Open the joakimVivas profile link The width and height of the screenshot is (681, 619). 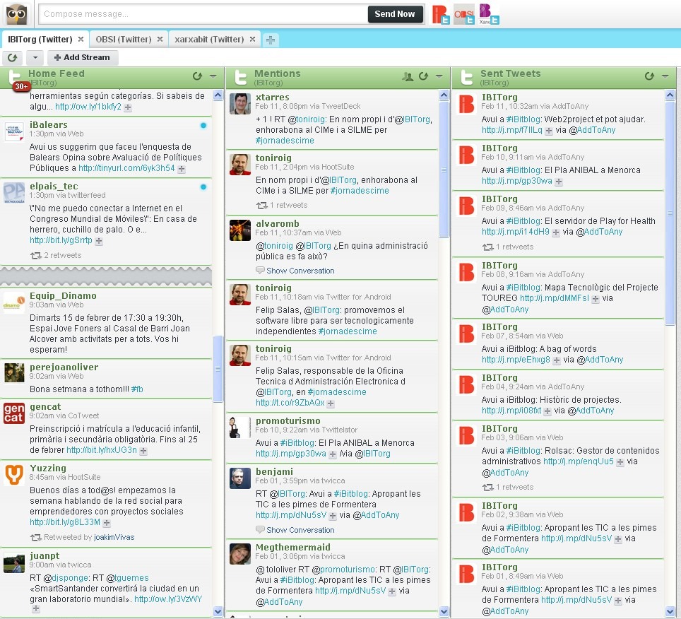114,537
